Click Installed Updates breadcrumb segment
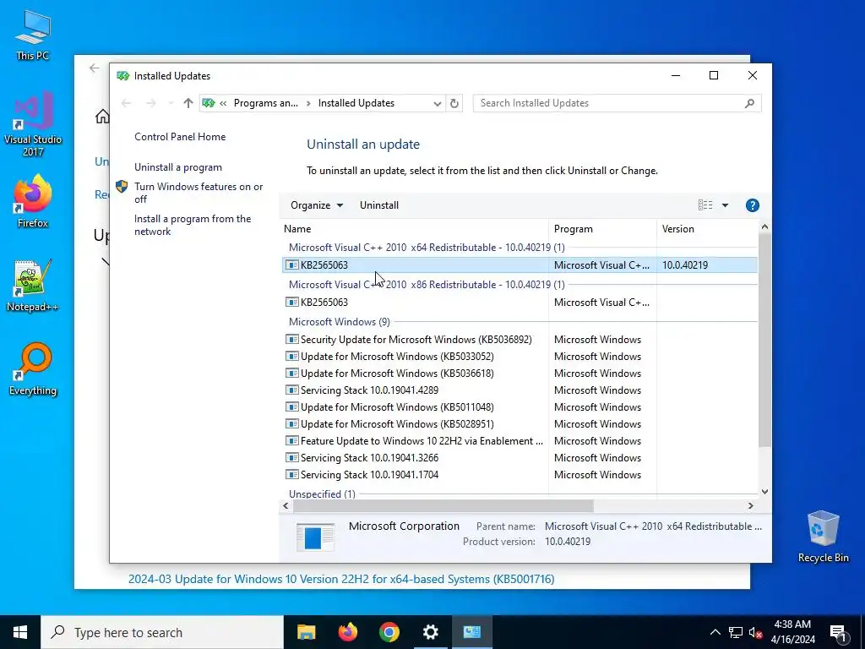 click(356, 103)
